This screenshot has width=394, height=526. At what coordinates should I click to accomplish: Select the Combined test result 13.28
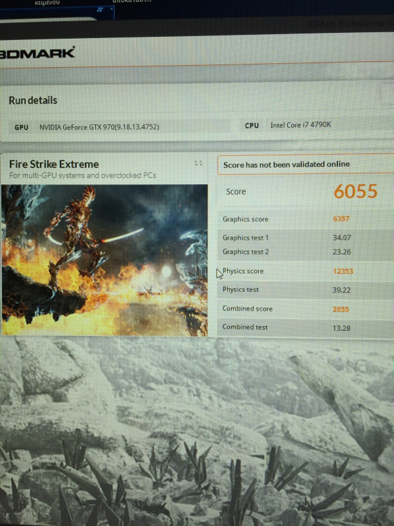point(341,328)
